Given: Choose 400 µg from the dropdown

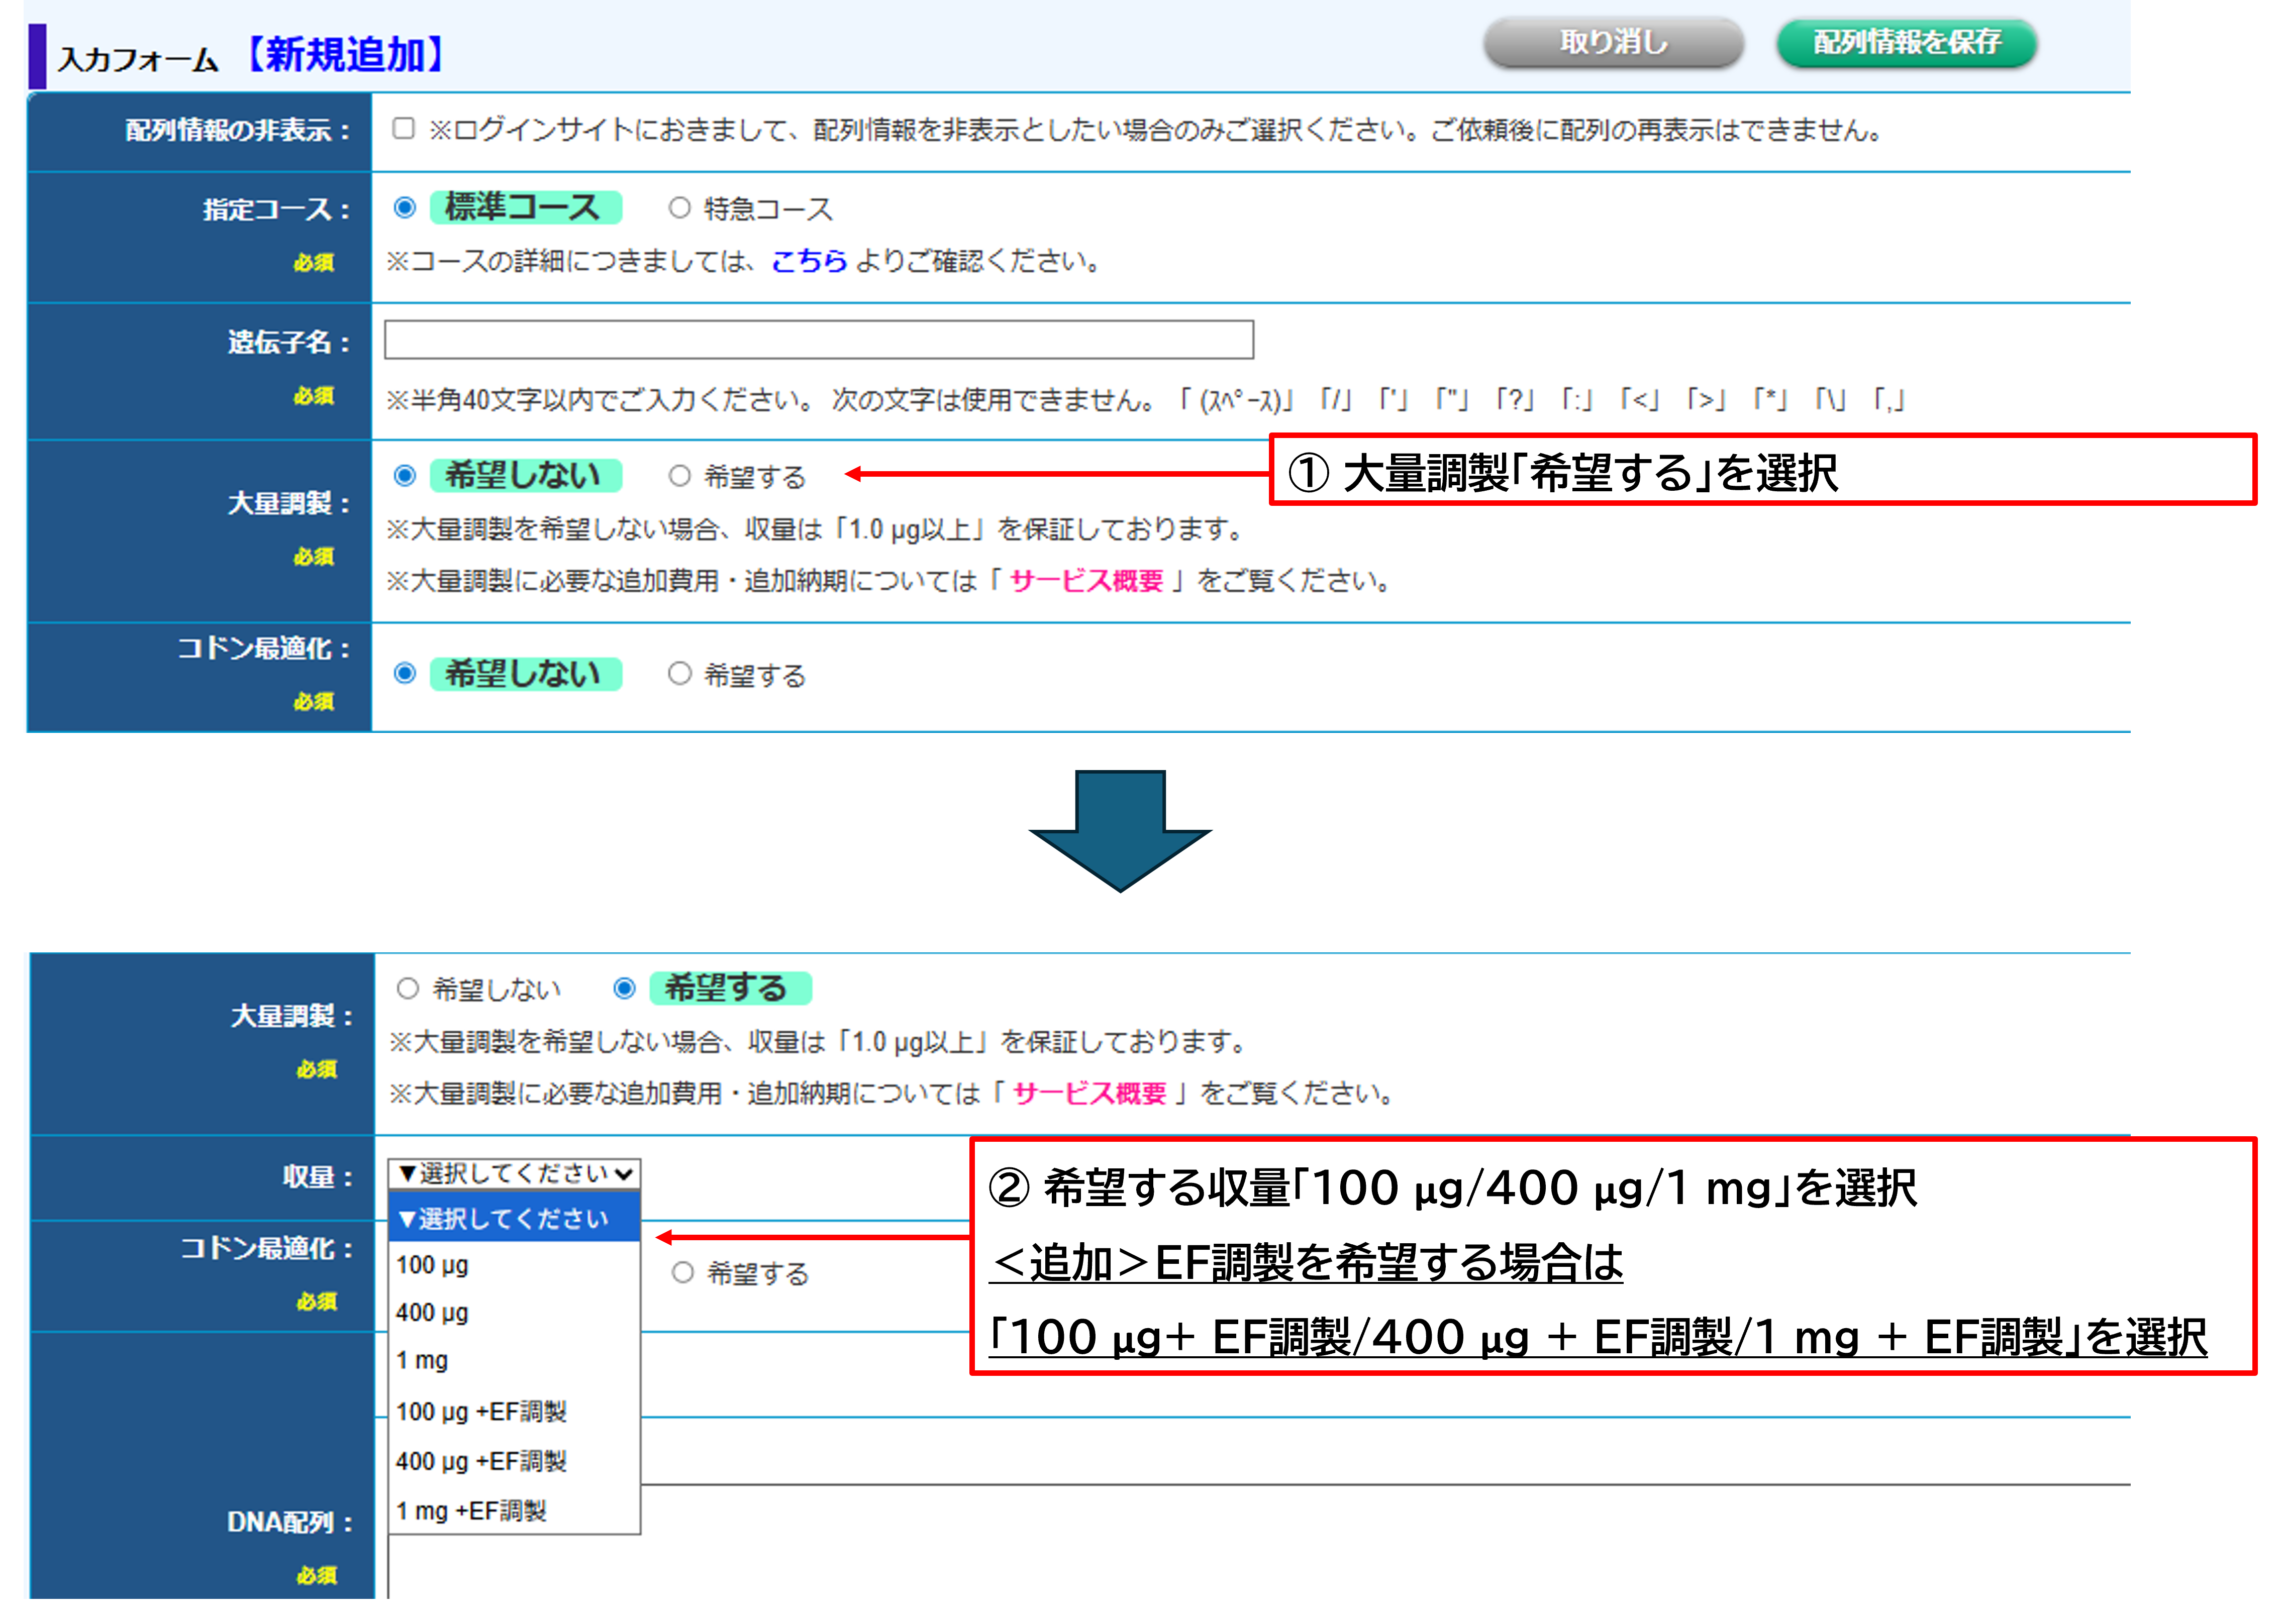Looking at the screenshot, I should [432, 1313].
